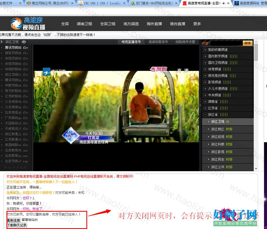
Task: Open the 全国卫视 navigation item
Action: pos(108,24)
